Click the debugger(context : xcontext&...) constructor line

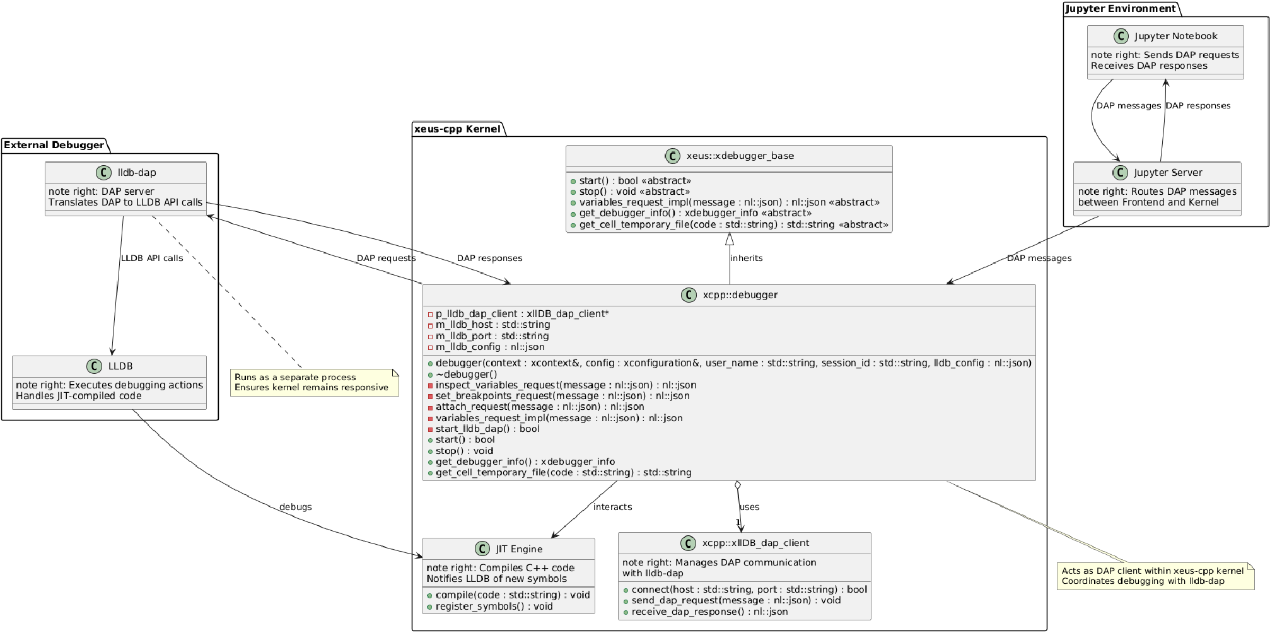733,363
